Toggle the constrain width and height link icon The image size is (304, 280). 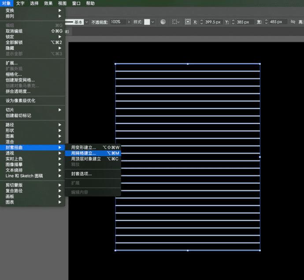293,22
